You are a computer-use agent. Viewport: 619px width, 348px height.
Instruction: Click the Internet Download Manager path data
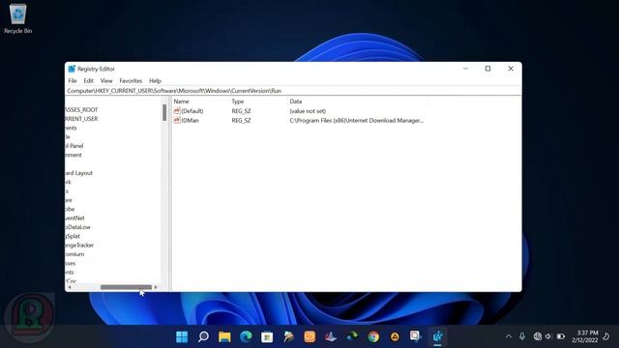point(357,120)
